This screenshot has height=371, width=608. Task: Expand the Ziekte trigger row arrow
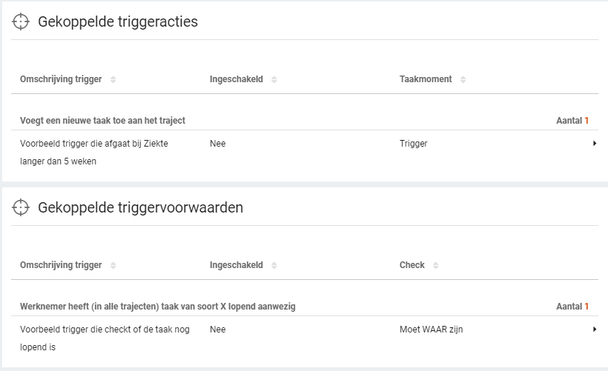(595, 144)
